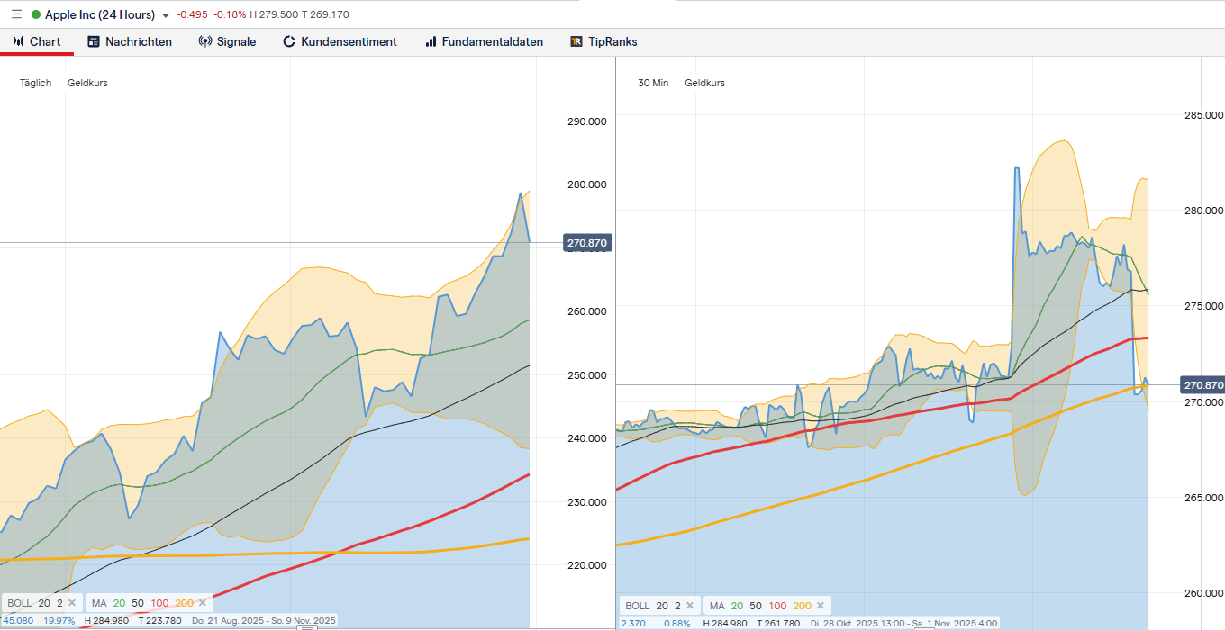Remove the BOLL indicator from right chart
This screenshot has height=630, width=1225.
690,606
